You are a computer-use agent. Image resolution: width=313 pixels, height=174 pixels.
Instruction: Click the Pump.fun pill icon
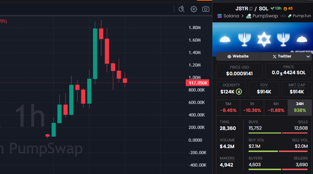289,16
